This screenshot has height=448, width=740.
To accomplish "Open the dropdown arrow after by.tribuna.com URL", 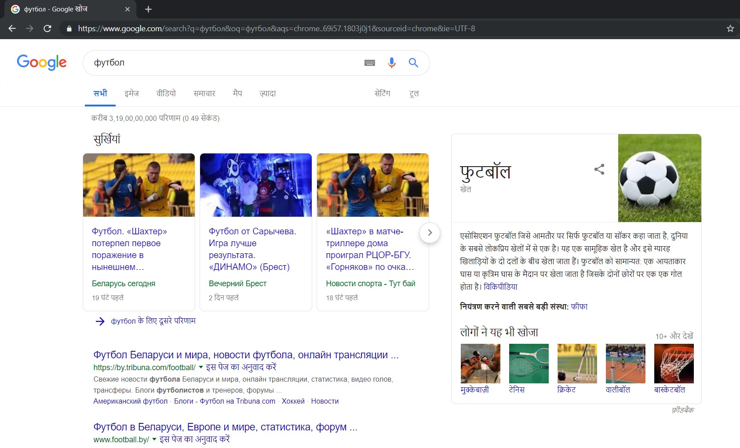I will point(201,367).
